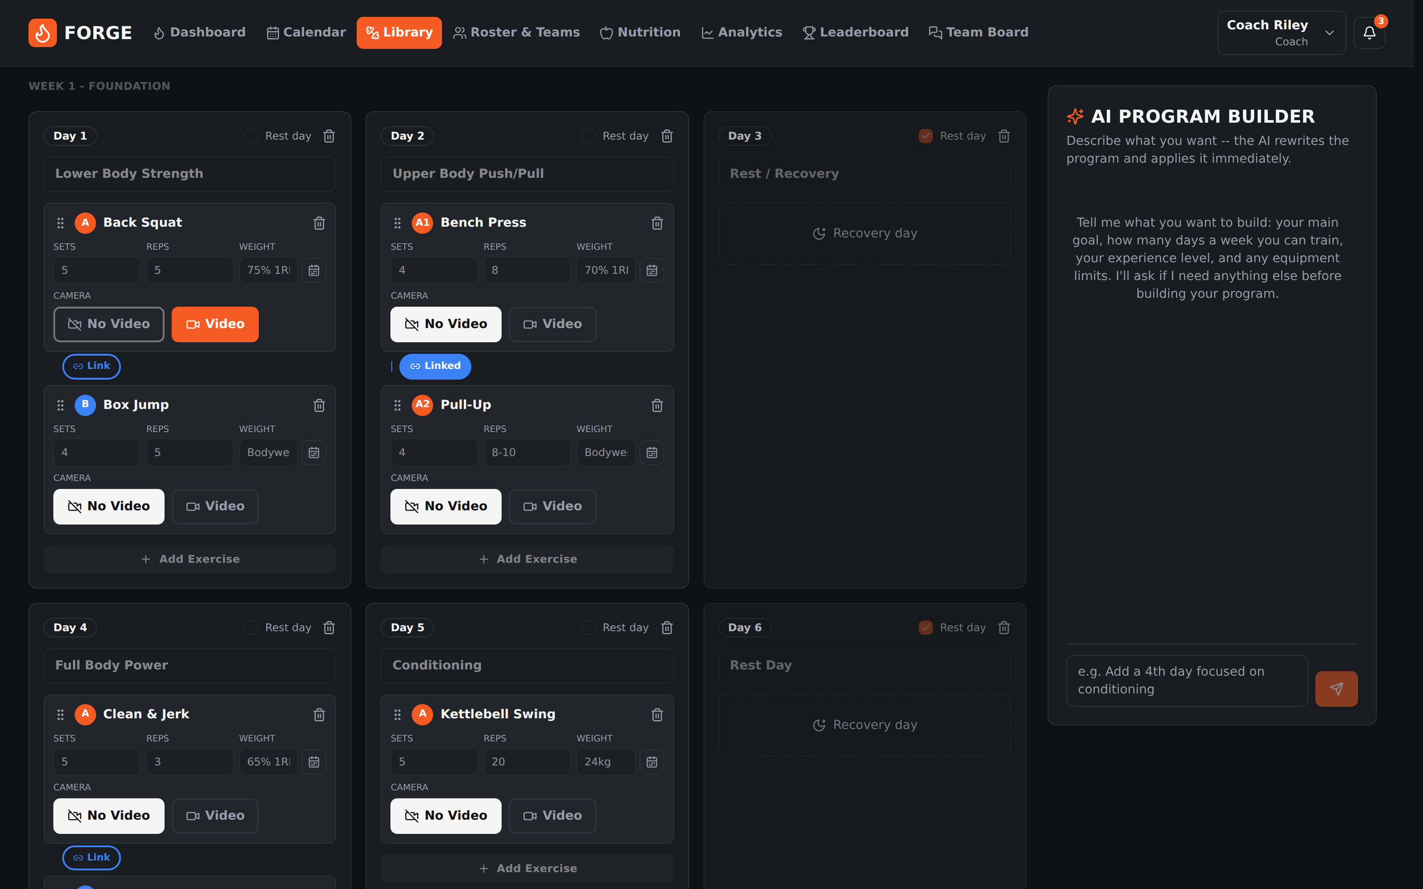Open Back Squat weight calculator icon
The height and width of the screenshot is (889, 1423).
tap(314, 270)
